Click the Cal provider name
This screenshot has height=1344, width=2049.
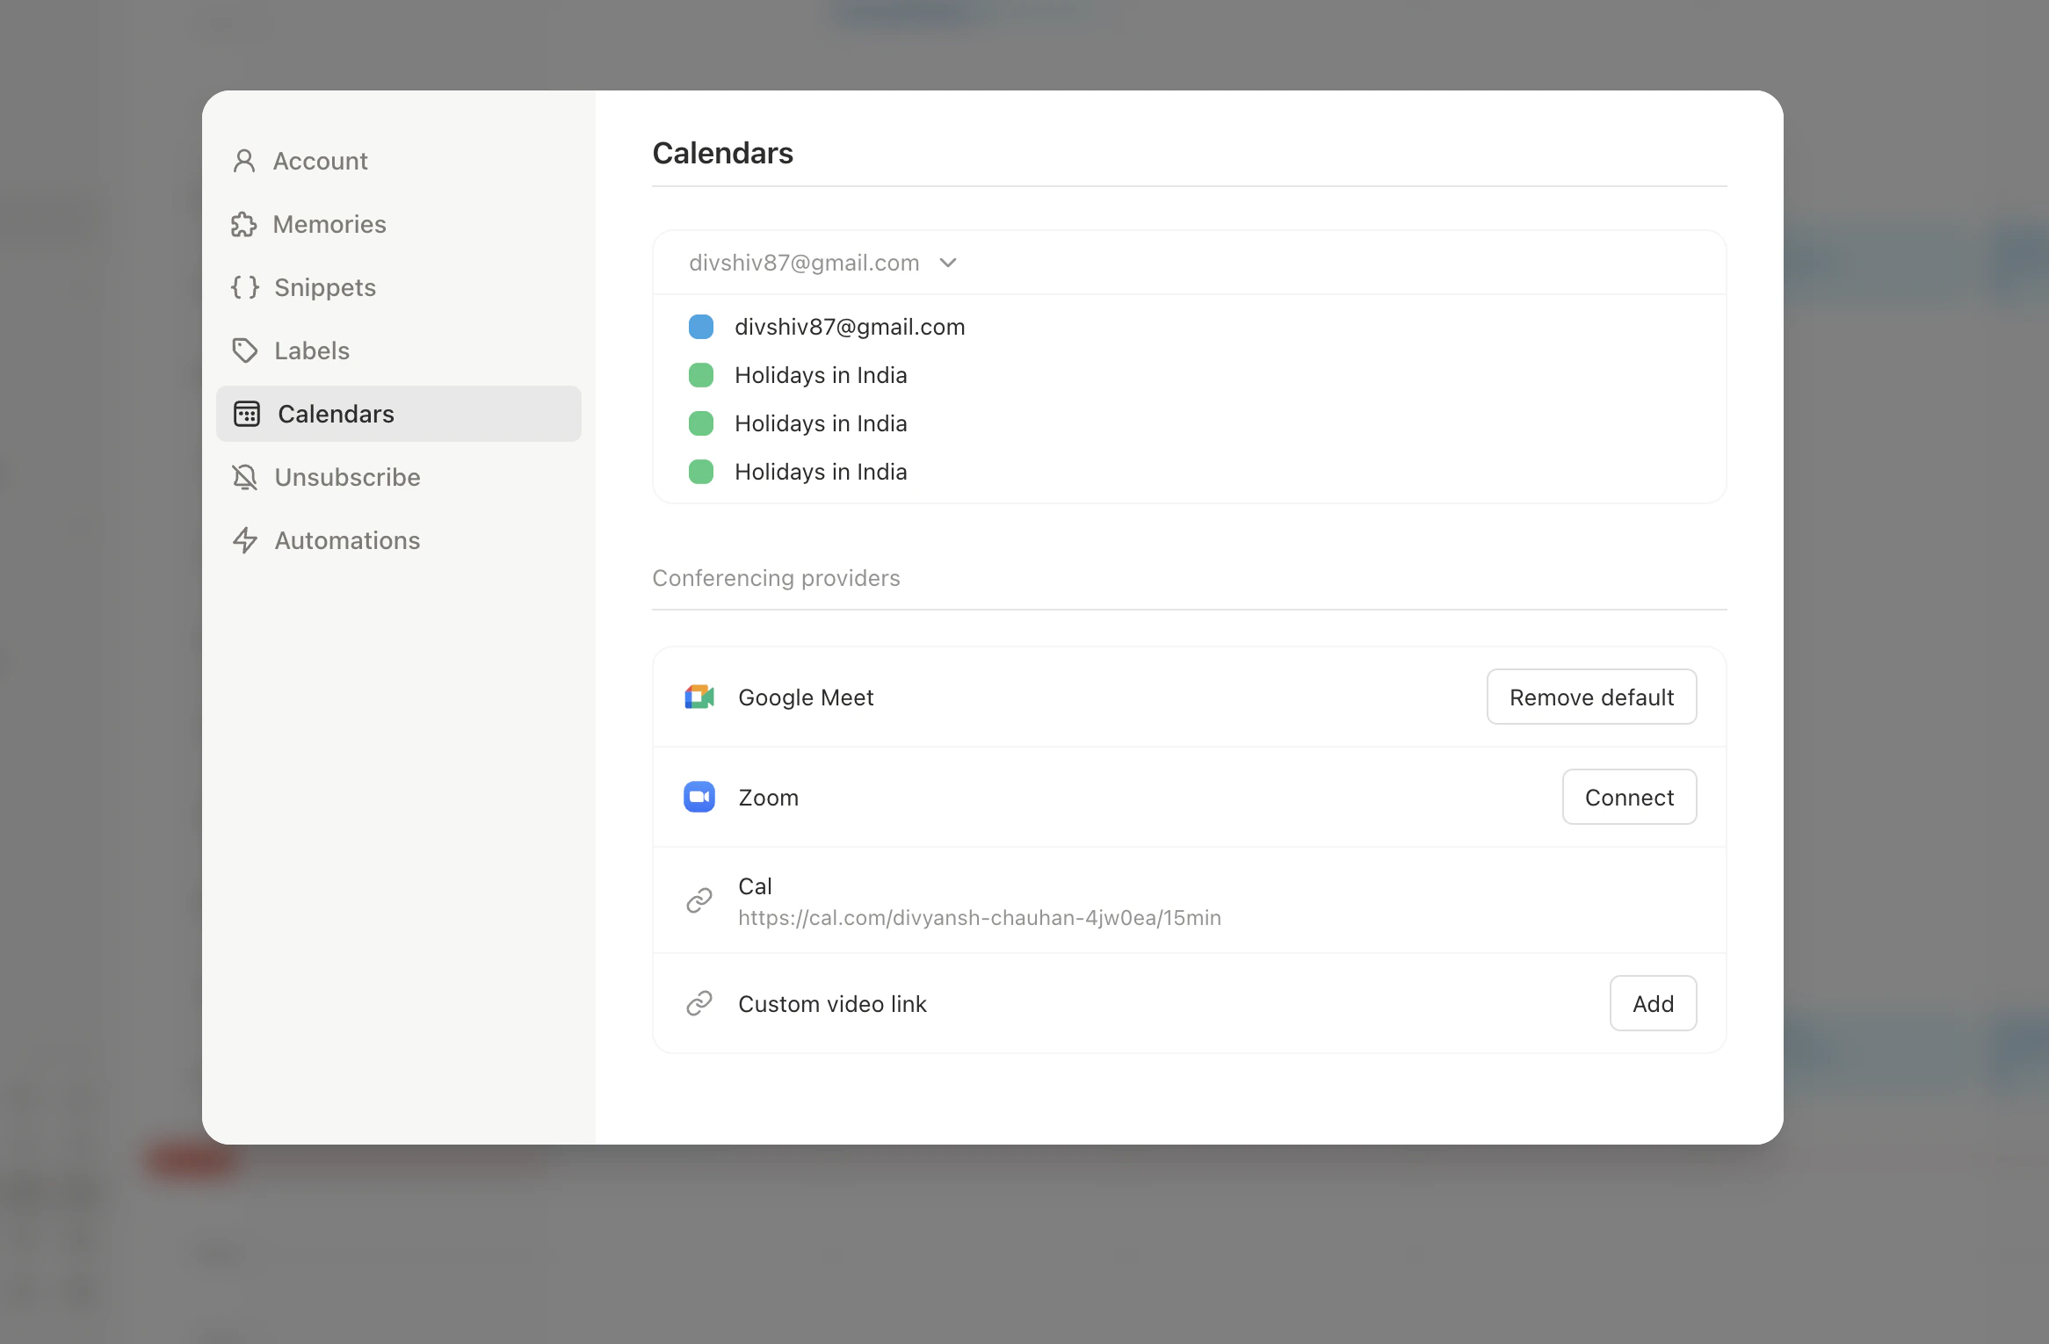click(755, 886)
